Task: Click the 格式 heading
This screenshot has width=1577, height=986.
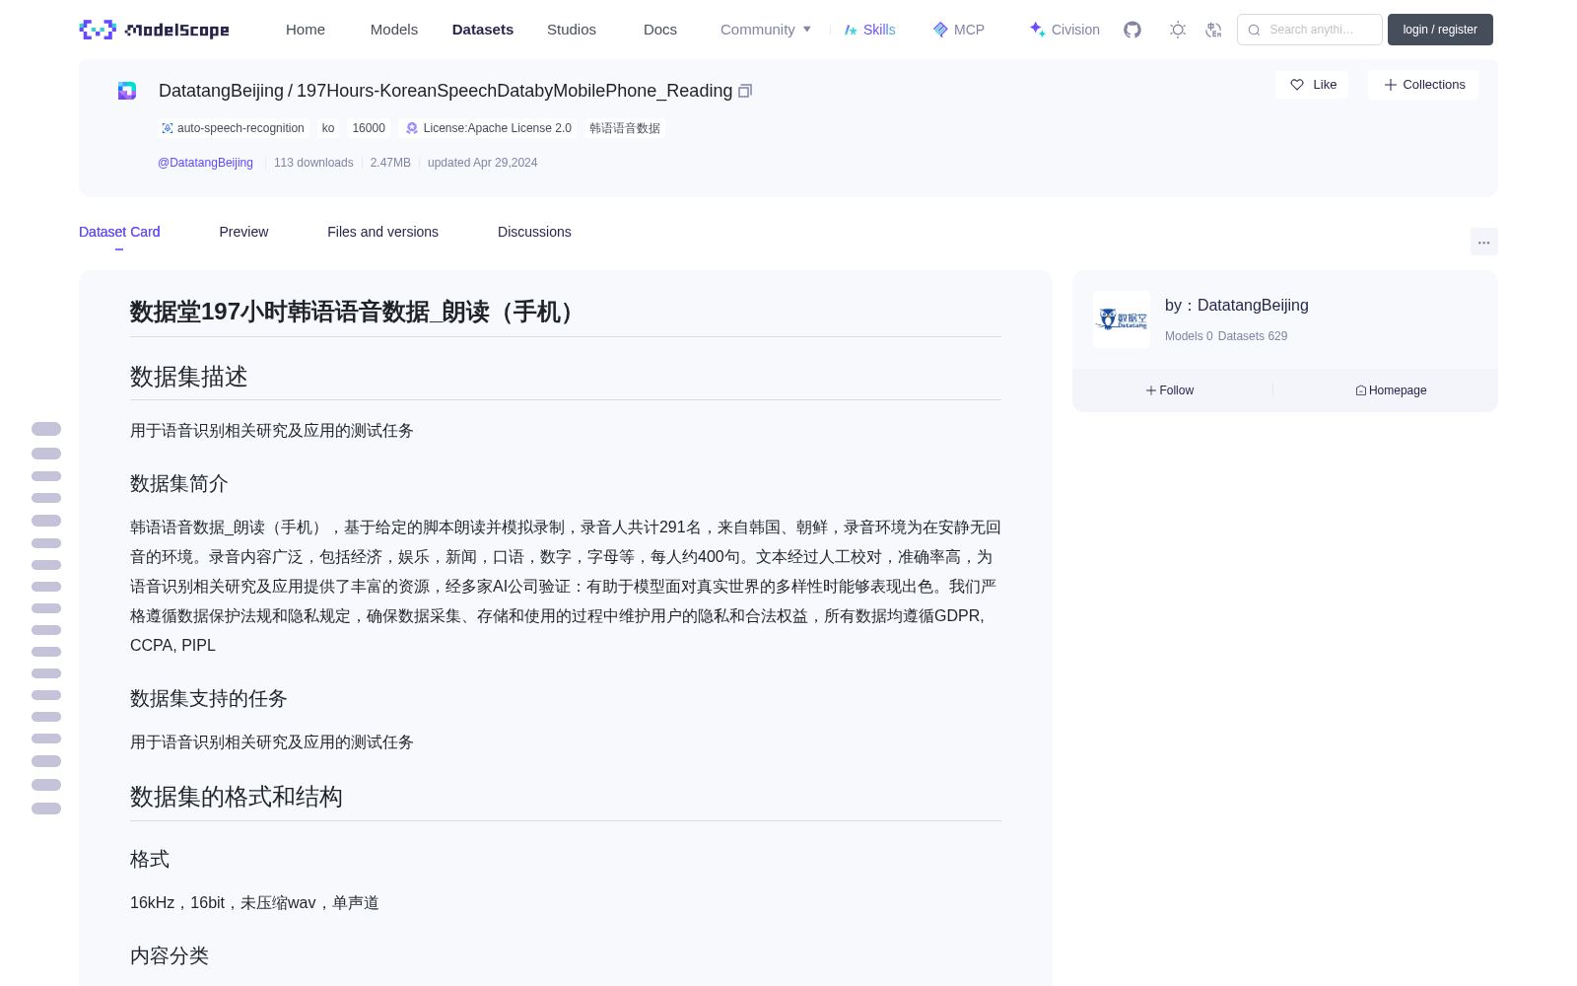Action: click(x=150, y=859)
